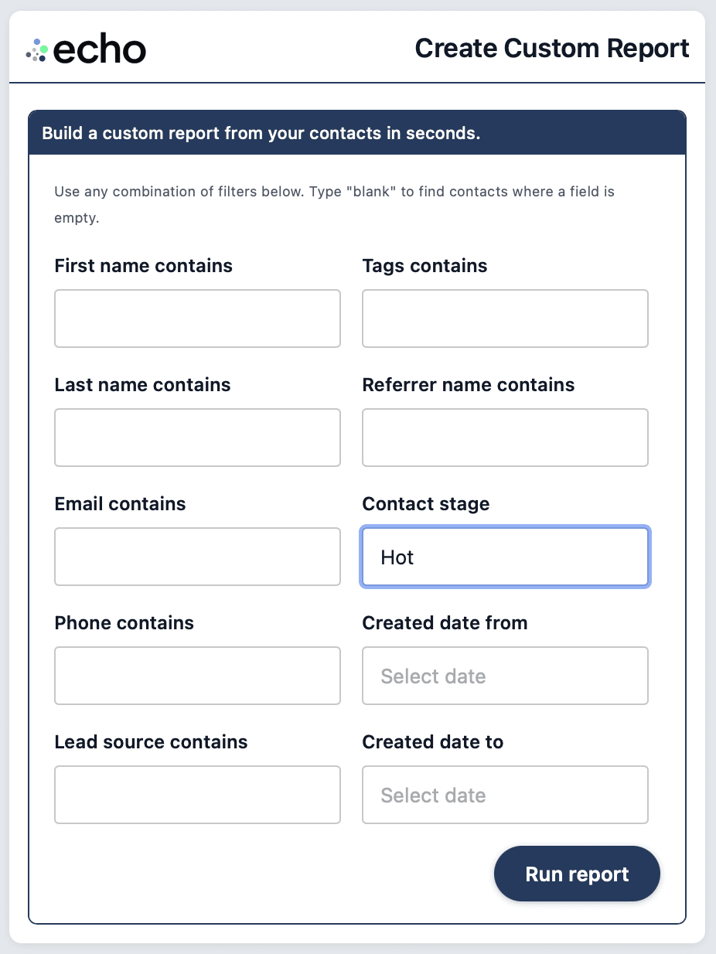This screenshot has width=716, height=954.
Task: Open the Created date from picker
Action: (505, 676)
